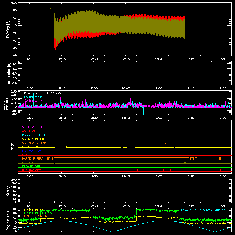Click the red X legend line
The width and height of the screenshot is (235, 235).
click(x=35, y=6)
